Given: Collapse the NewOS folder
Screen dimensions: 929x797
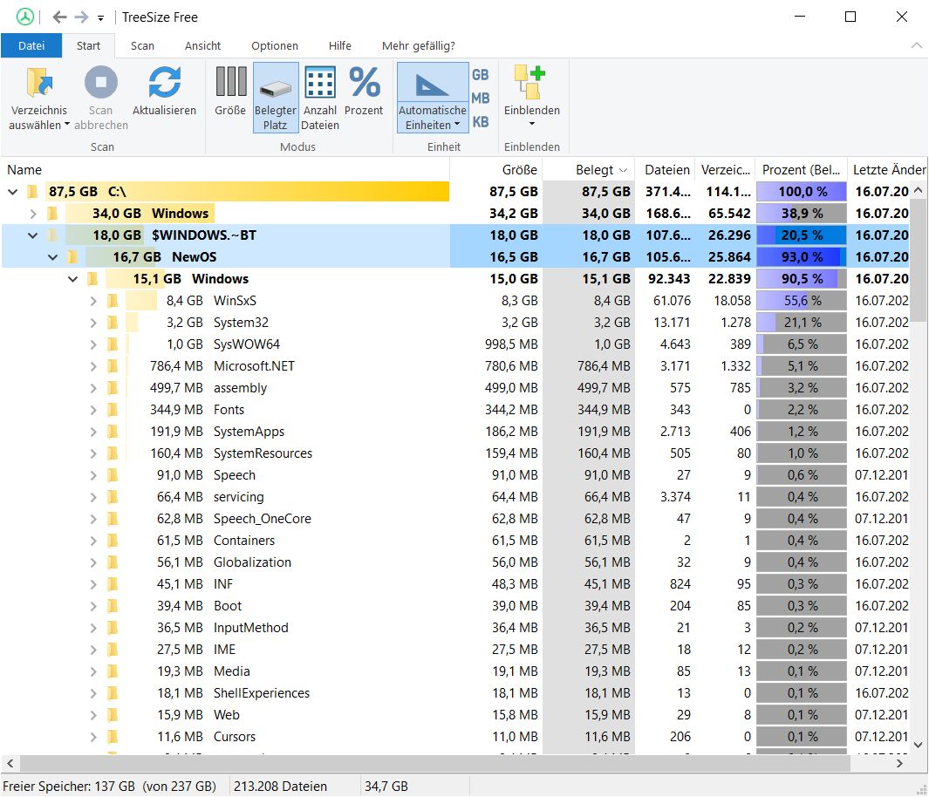Looking at the screenshot, I should 52,257.
